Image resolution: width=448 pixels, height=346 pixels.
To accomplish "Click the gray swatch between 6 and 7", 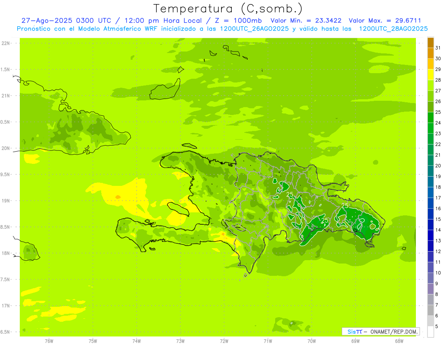I will pyautogui.click(x=430, y=310).
